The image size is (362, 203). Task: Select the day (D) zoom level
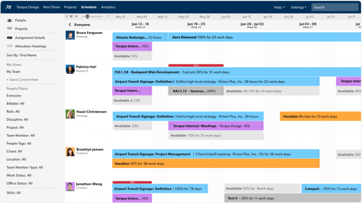coord(67,16)
